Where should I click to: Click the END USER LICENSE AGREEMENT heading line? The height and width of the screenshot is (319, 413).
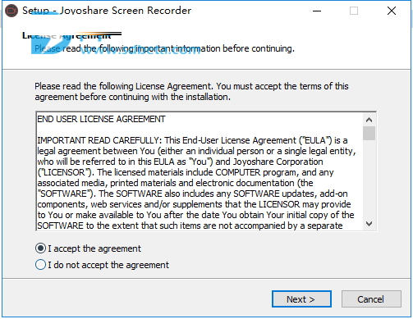click(101, 119)
